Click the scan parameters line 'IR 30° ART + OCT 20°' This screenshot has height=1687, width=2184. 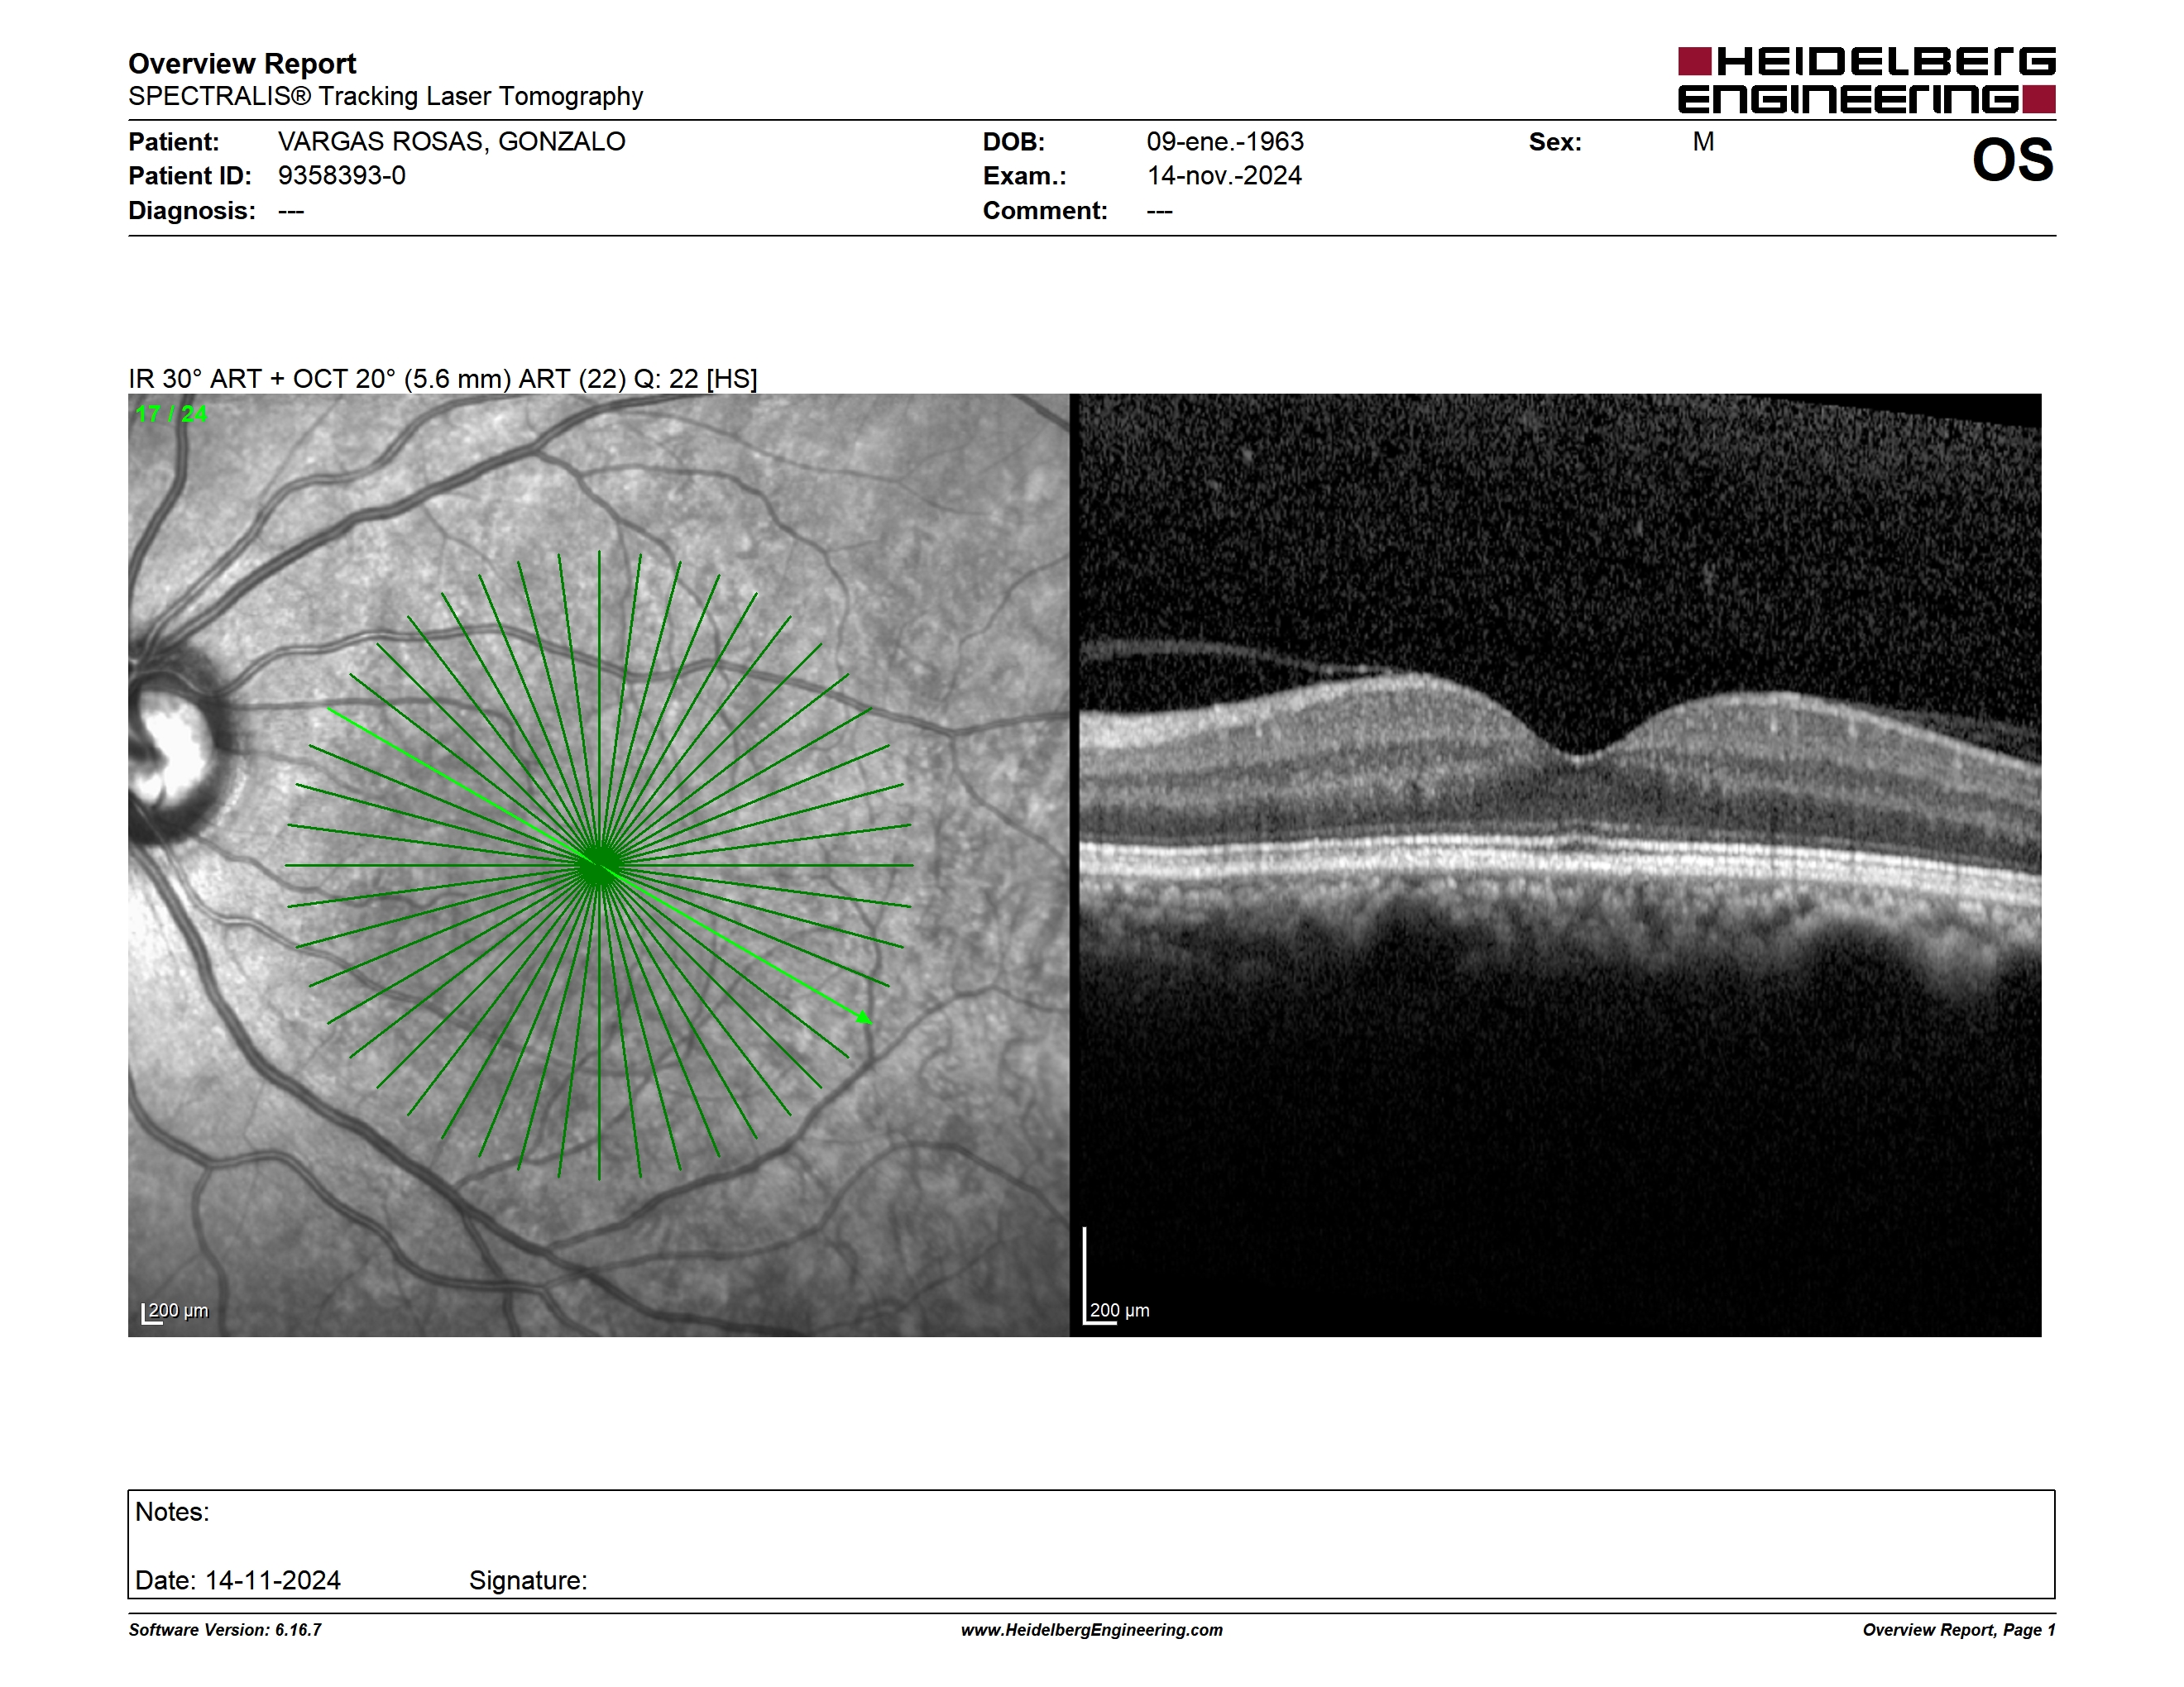[x=443, y=379]
